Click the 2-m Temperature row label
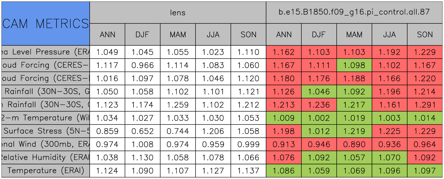The image size is (444, 179). coord(46,118)
